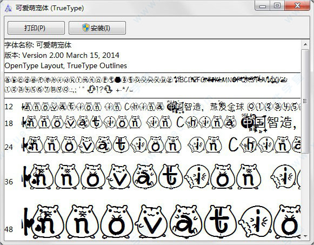
Task: Click the scrollbar down arrow
Action: pos(305,236)
